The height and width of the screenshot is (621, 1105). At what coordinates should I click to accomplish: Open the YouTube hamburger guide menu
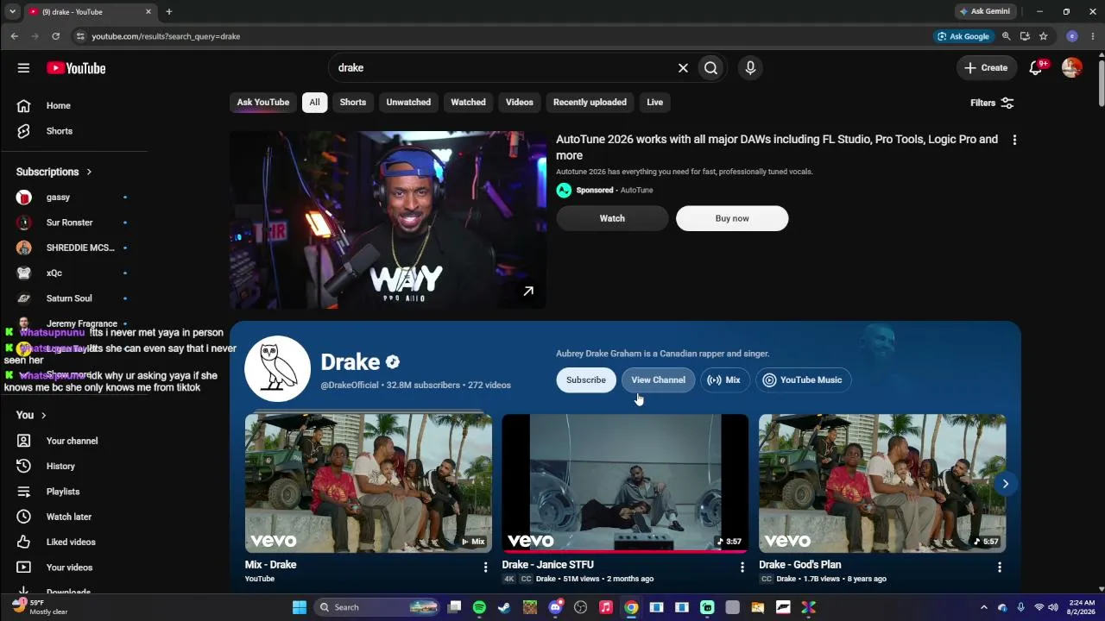click(x=23, y=68)
